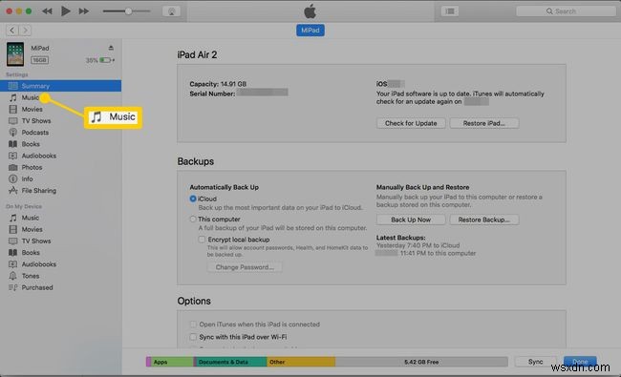
Task: Click the play button in the toolbar
Action: 66,11
